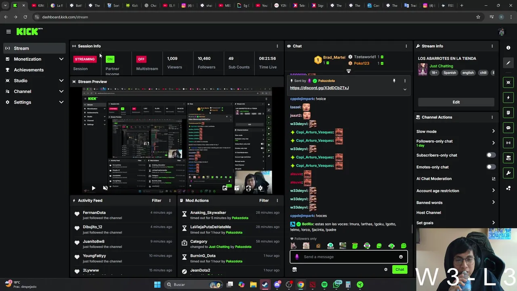Click the pin icon on pinned message

394,81
